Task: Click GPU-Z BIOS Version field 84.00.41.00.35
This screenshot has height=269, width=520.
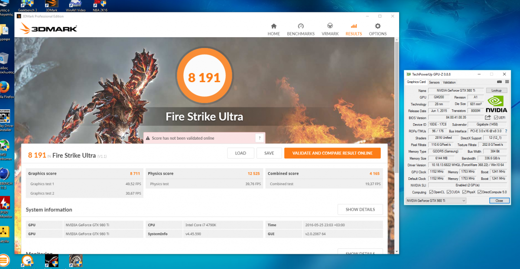Action: pos(455,117)
